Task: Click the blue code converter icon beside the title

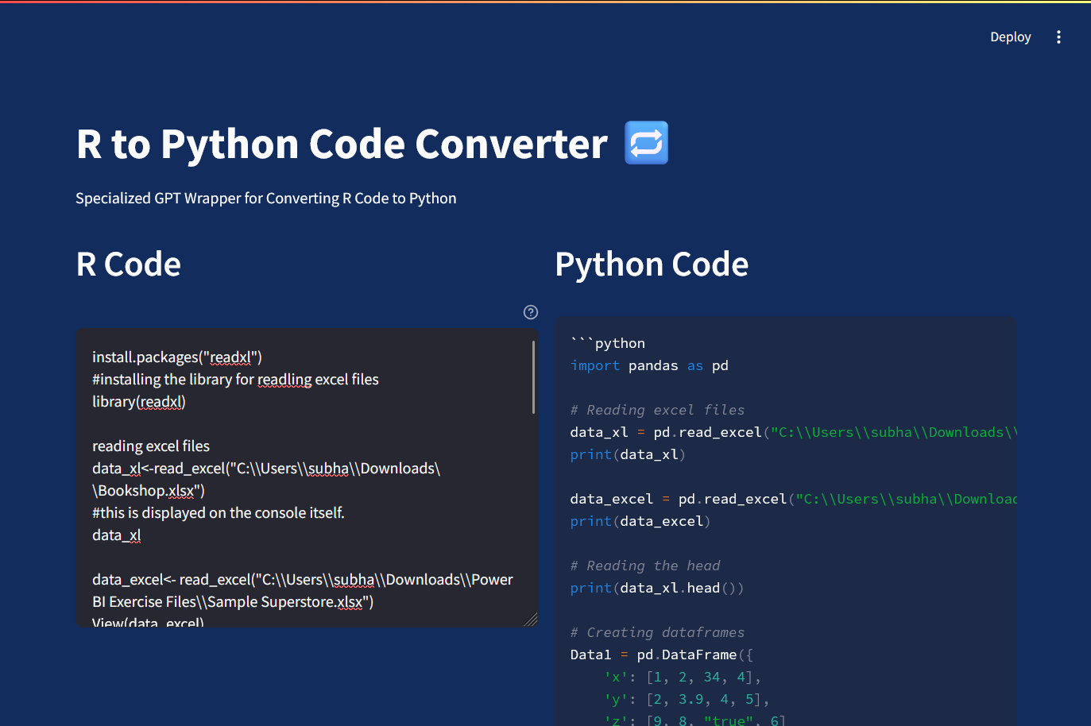Action: [646, 143]
